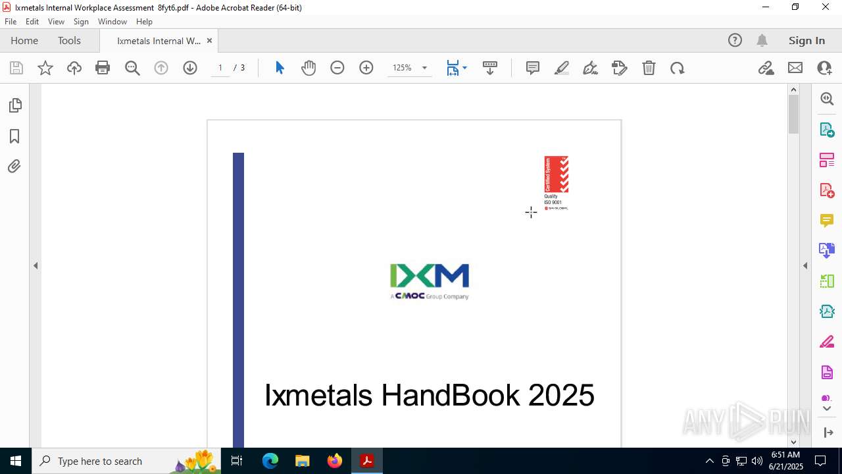Open the page thumbnails panel

coord(14,105)
